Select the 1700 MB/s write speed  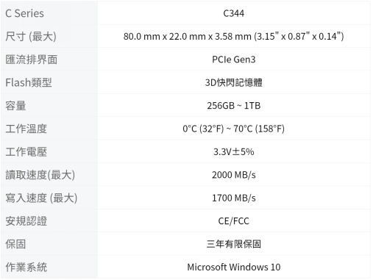pyautogui.click(x=233, y=198)
